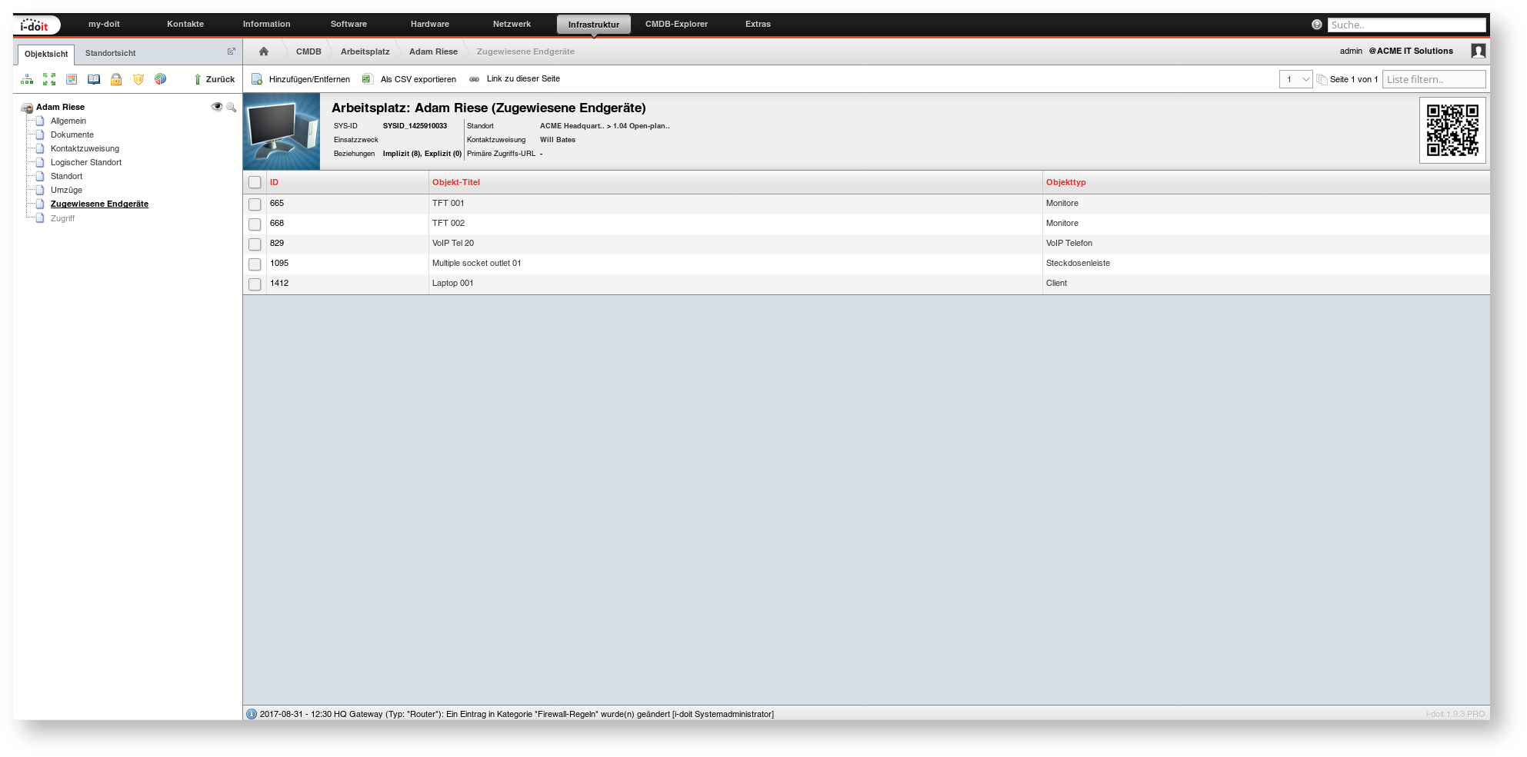This screenshot has width=1527, height=757.
Task: Toggle the select-all checkbox in table header
Action: click(255, 183)
